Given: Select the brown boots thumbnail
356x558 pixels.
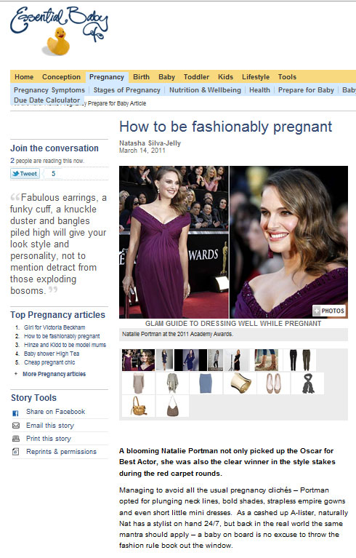Looking at the screenshot, I should tap(267, 360).
